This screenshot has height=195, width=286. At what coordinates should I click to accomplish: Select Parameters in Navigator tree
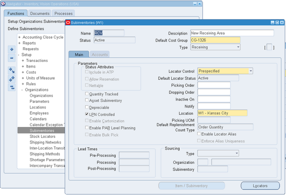pos(39,101)
